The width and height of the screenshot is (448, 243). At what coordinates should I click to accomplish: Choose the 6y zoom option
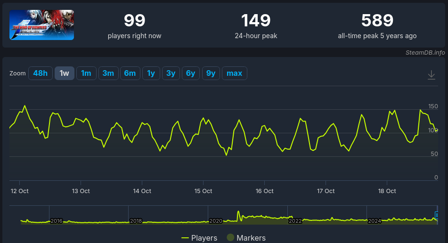pos(191,73)
